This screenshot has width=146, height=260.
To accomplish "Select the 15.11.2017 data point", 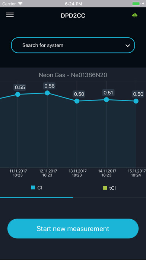I will [136, 101].
